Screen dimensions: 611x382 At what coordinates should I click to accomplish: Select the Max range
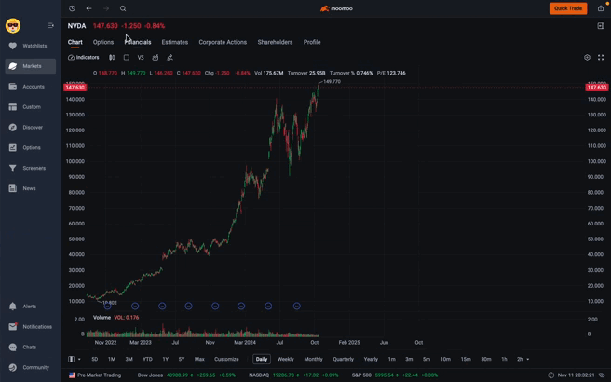tap(199, 359)
